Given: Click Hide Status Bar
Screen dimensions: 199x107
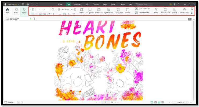Looking at the screenshot, I should [x=143, y=9].
